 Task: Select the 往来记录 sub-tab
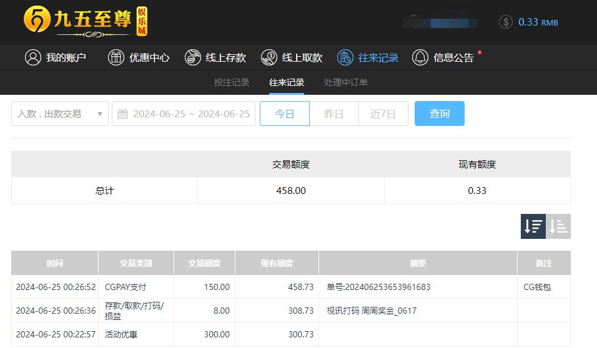(x=286, y=82)
